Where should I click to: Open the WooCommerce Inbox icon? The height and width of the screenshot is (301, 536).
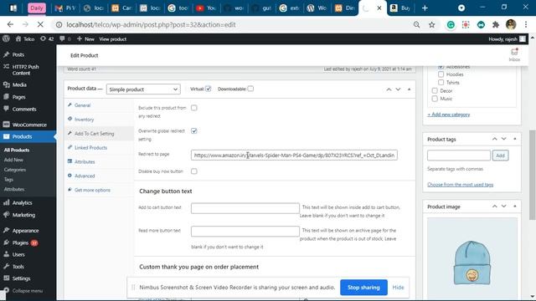point(514,54)
